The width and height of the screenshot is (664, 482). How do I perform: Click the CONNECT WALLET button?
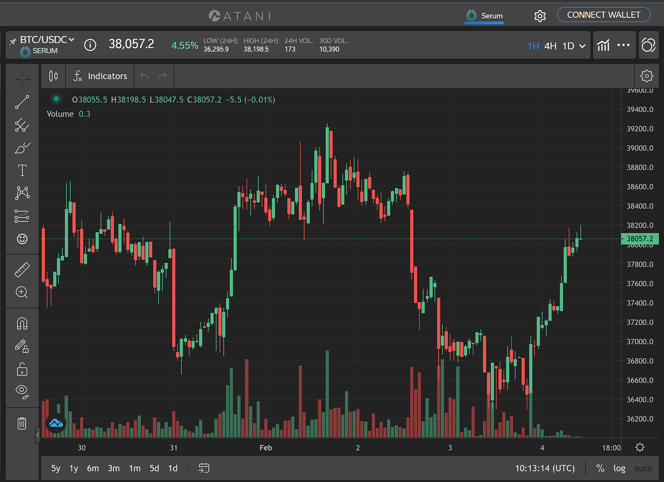coord(603,15)
